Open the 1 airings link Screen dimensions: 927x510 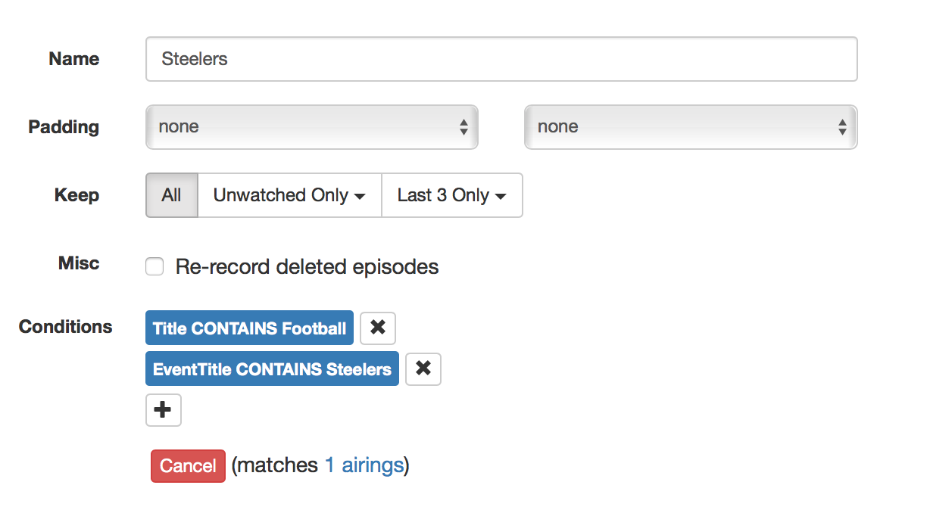coord(364,465)
